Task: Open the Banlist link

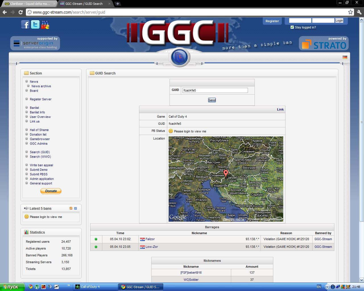Action: point(34,108)
